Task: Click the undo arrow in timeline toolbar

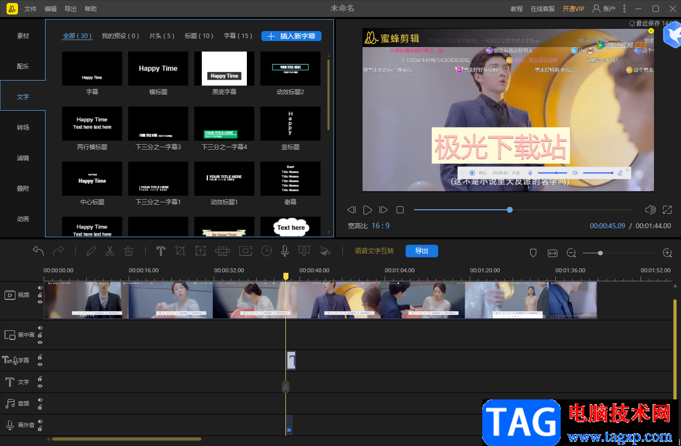Action: [39, 251]
